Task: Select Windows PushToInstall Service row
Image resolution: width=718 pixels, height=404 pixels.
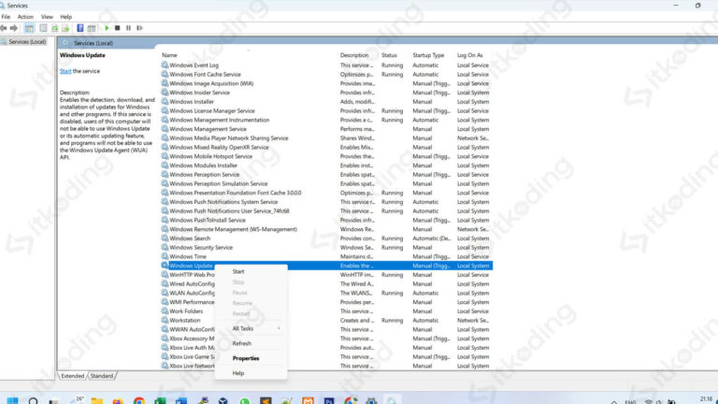Action: tap(326, 221)
